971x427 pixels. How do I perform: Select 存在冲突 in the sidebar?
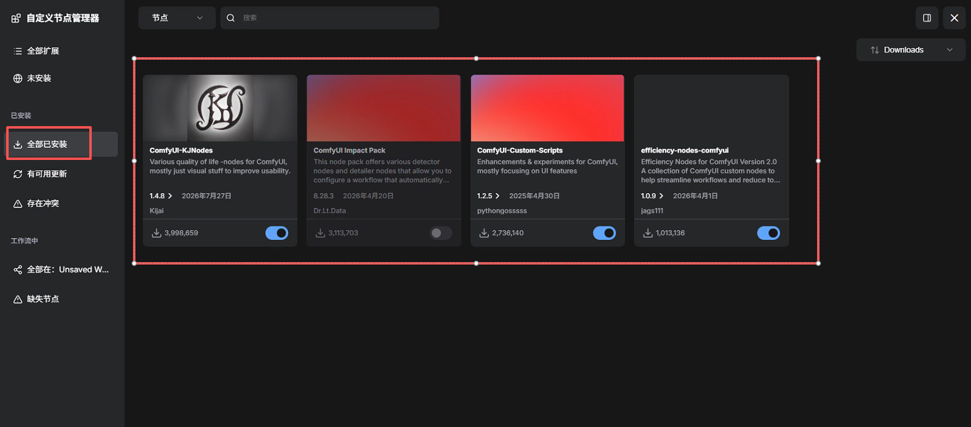62,204
